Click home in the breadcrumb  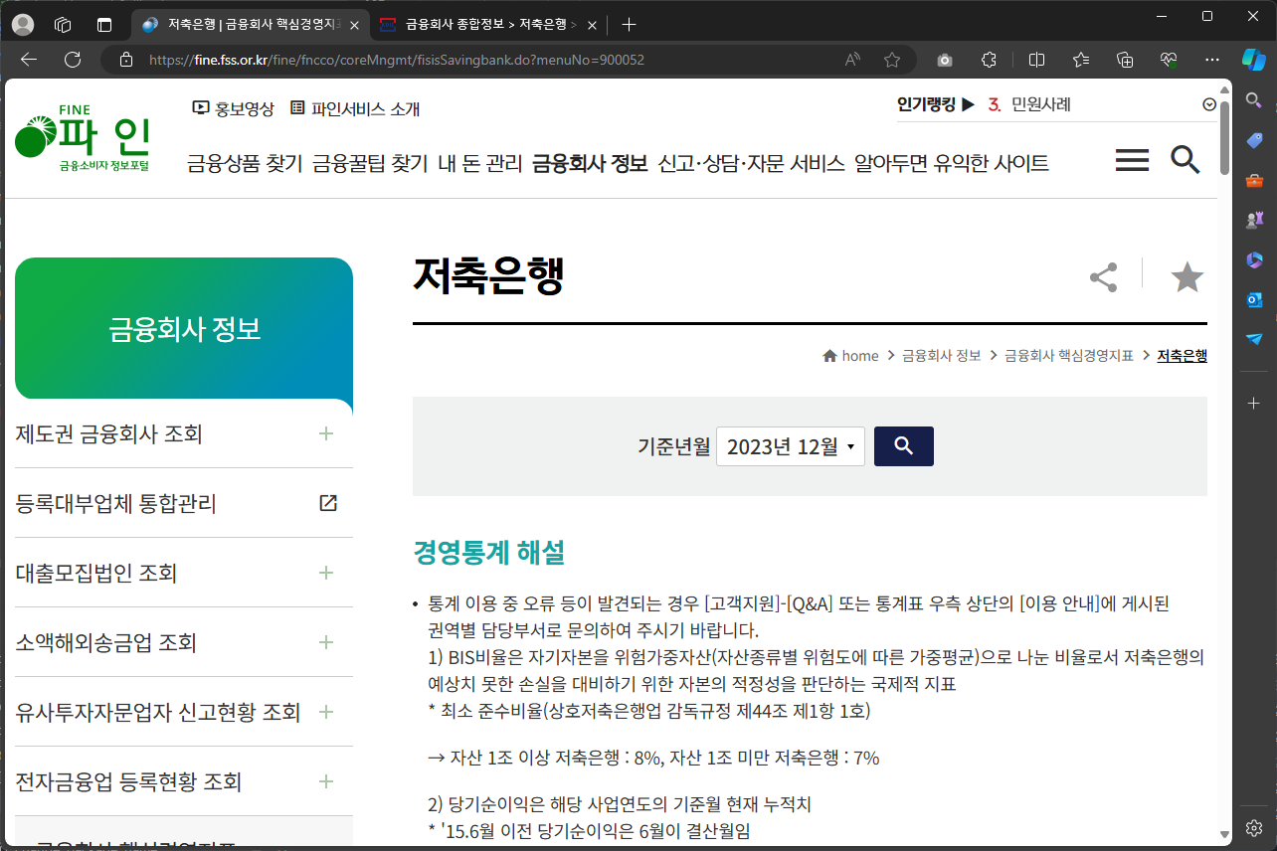(x=850, y=355)
